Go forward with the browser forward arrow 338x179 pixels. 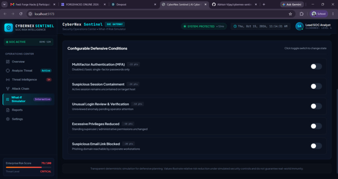[x=13, y=14]
